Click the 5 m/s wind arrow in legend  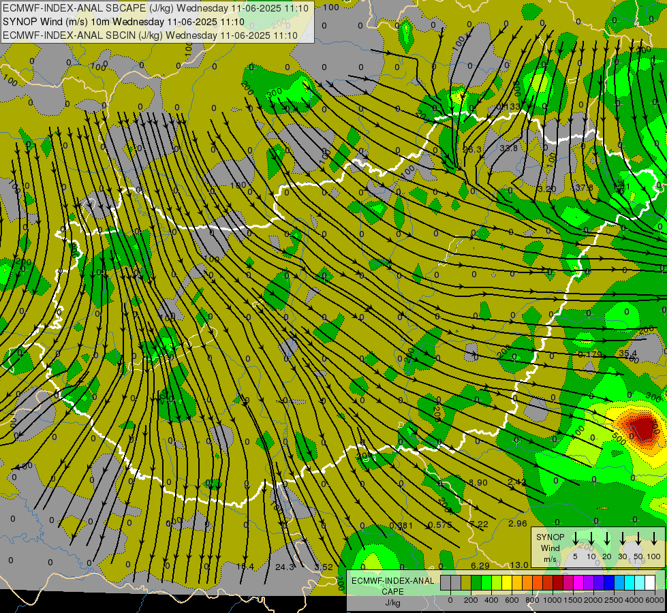[575, 539]
